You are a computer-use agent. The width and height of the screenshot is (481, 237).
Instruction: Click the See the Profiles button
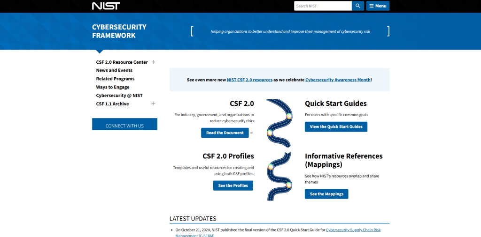click(x=233, y=185)
